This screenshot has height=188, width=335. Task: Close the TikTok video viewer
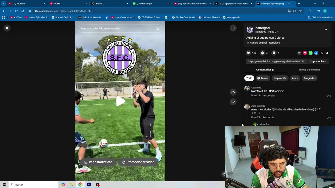(7, 28)
